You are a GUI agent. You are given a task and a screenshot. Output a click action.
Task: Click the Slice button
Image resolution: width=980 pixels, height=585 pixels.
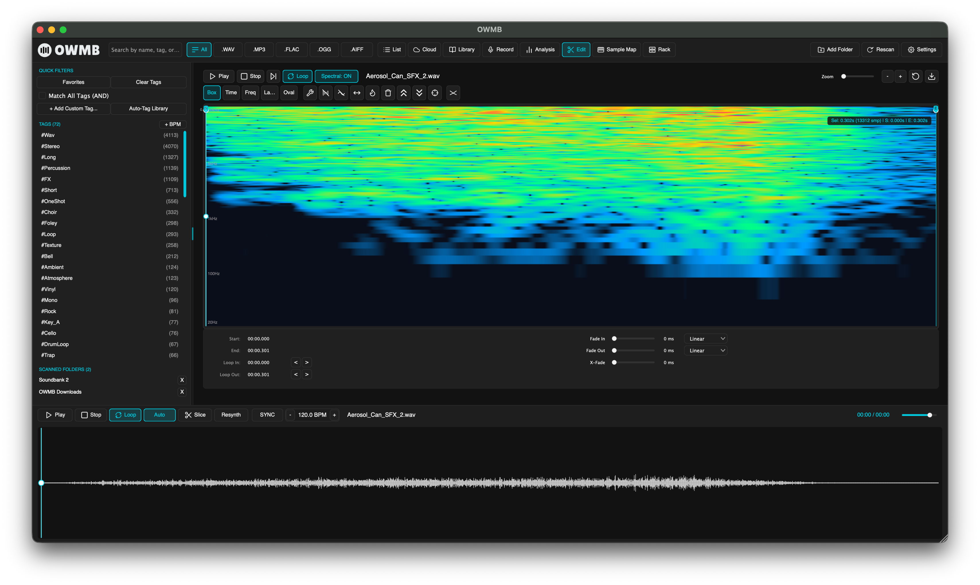point(195,415)
